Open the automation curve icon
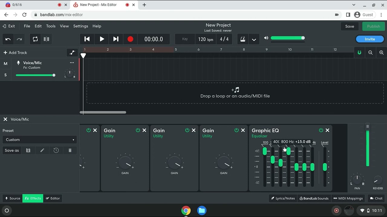This screenshot has height=217, width=387. [x=72, y=53]
